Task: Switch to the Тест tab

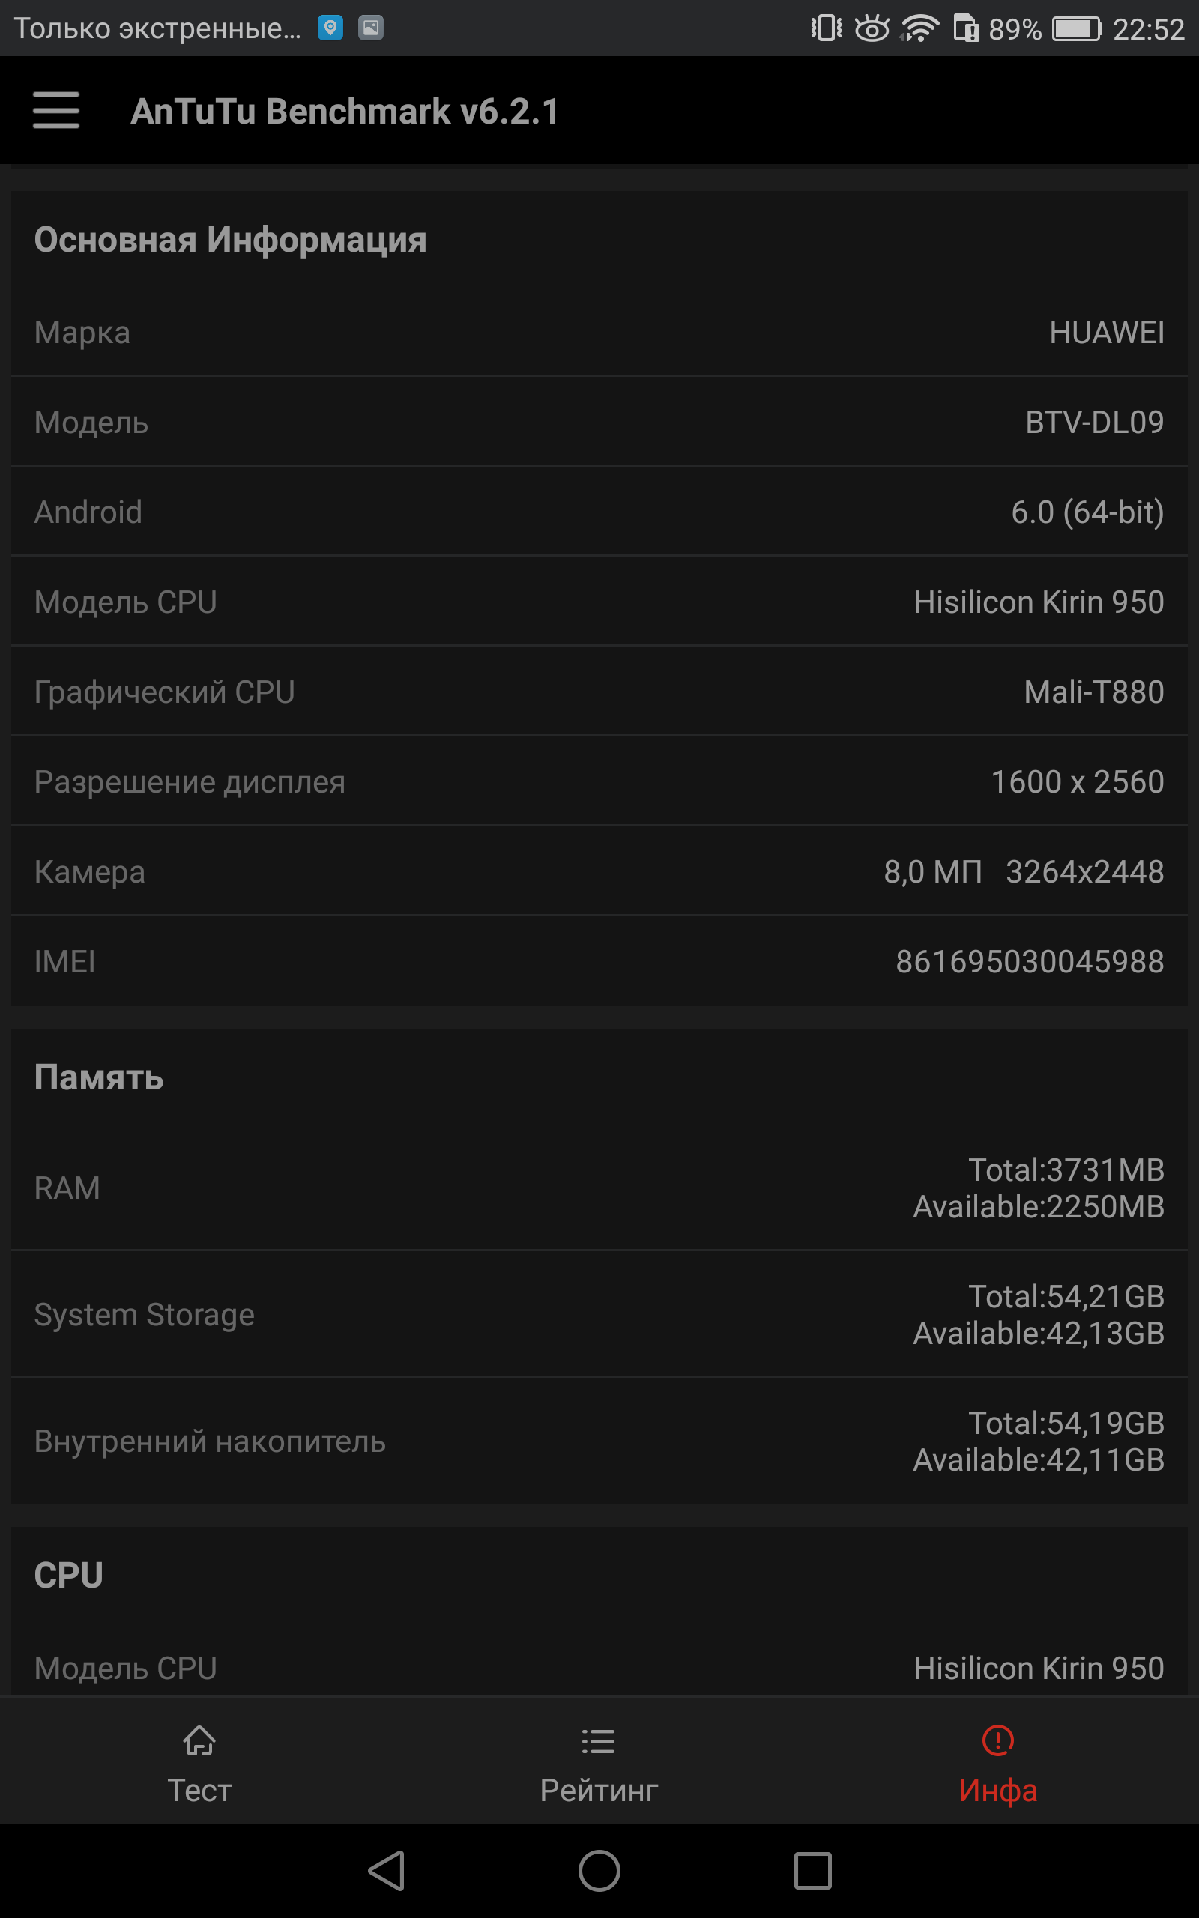Action: click(x=199, y=1759)
